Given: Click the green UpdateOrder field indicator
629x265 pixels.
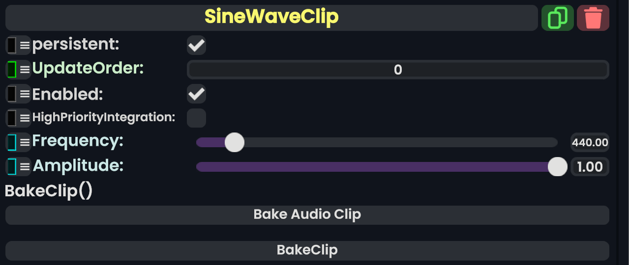Looking at the screenshot, I should (x=12, y=69).
